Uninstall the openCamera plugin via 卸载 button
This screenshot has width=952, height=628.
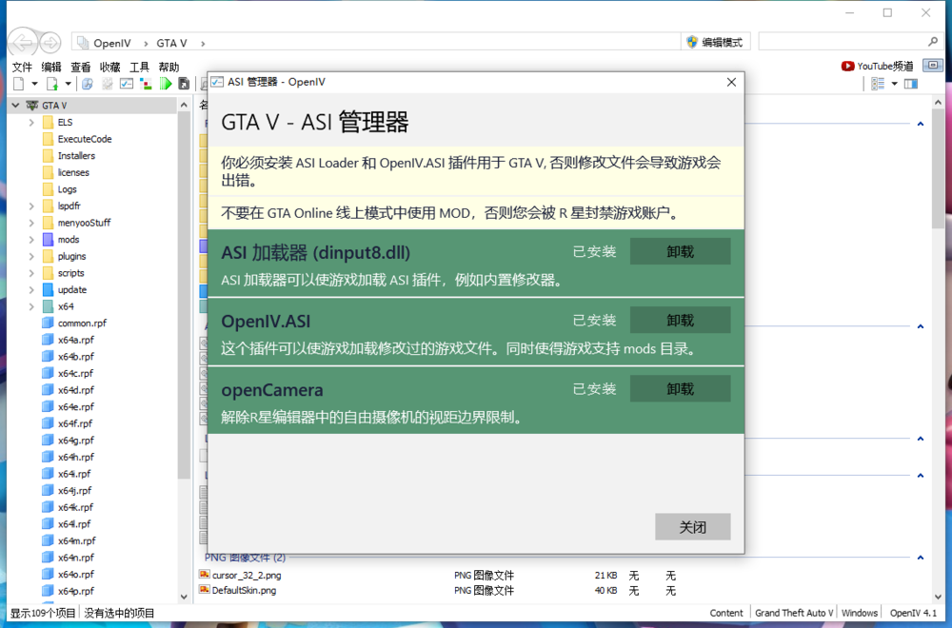tap(681, 388)
